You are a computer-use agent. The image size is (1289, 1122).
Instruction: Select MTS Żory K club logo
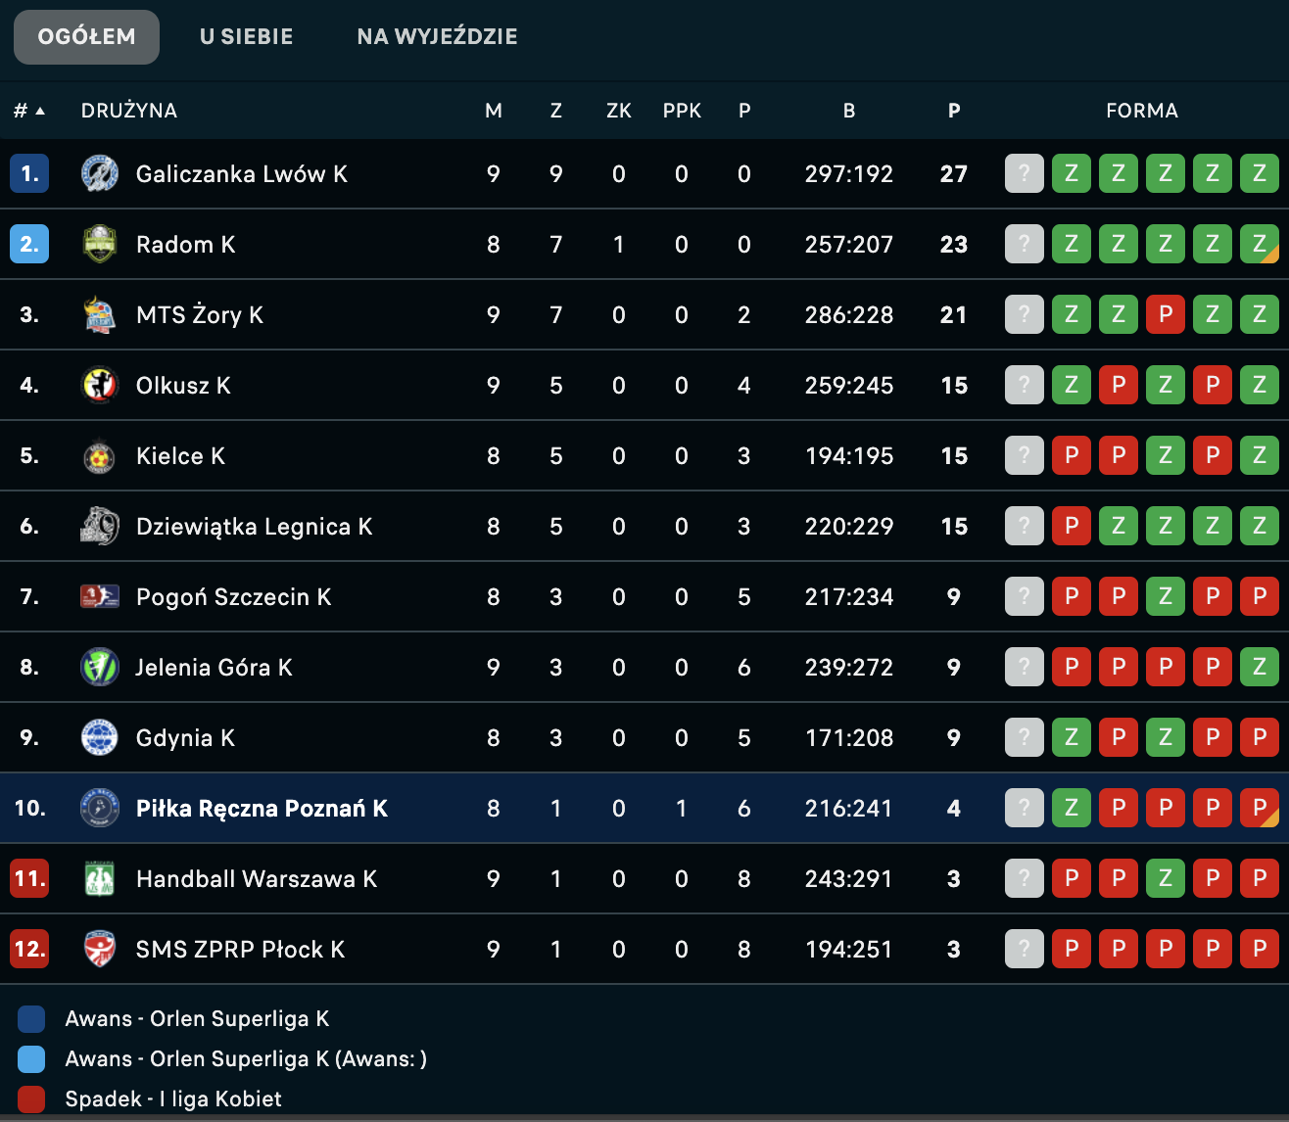click(x=100, y=315)
